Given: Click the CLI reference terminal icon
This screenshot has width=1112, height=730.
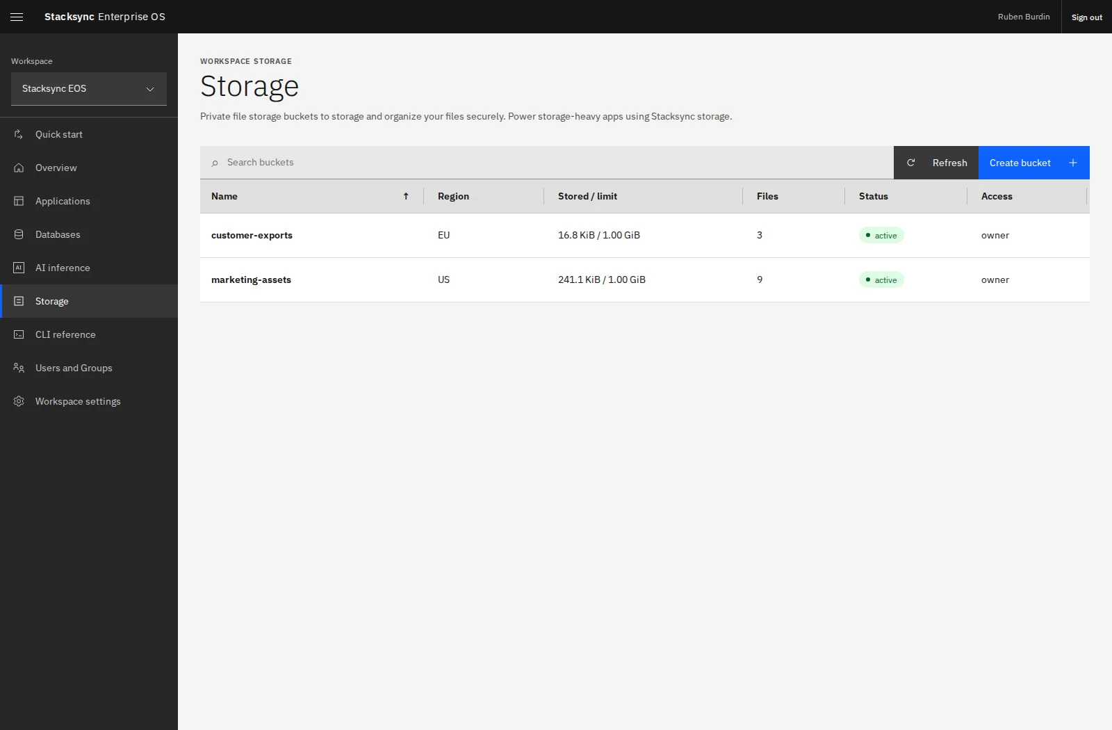Looking at the screenshot, I should 19,334.
